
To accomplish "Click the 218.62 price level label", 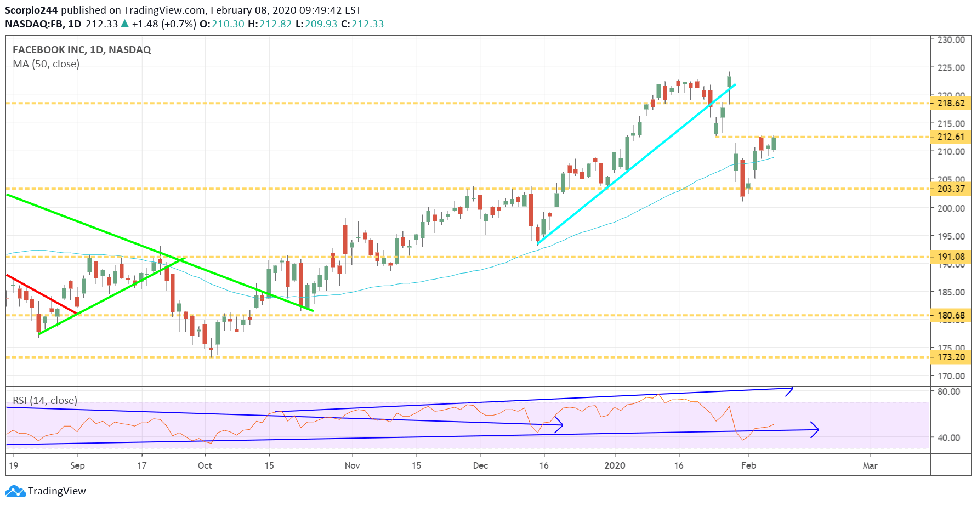I will (x=951, y=103).
